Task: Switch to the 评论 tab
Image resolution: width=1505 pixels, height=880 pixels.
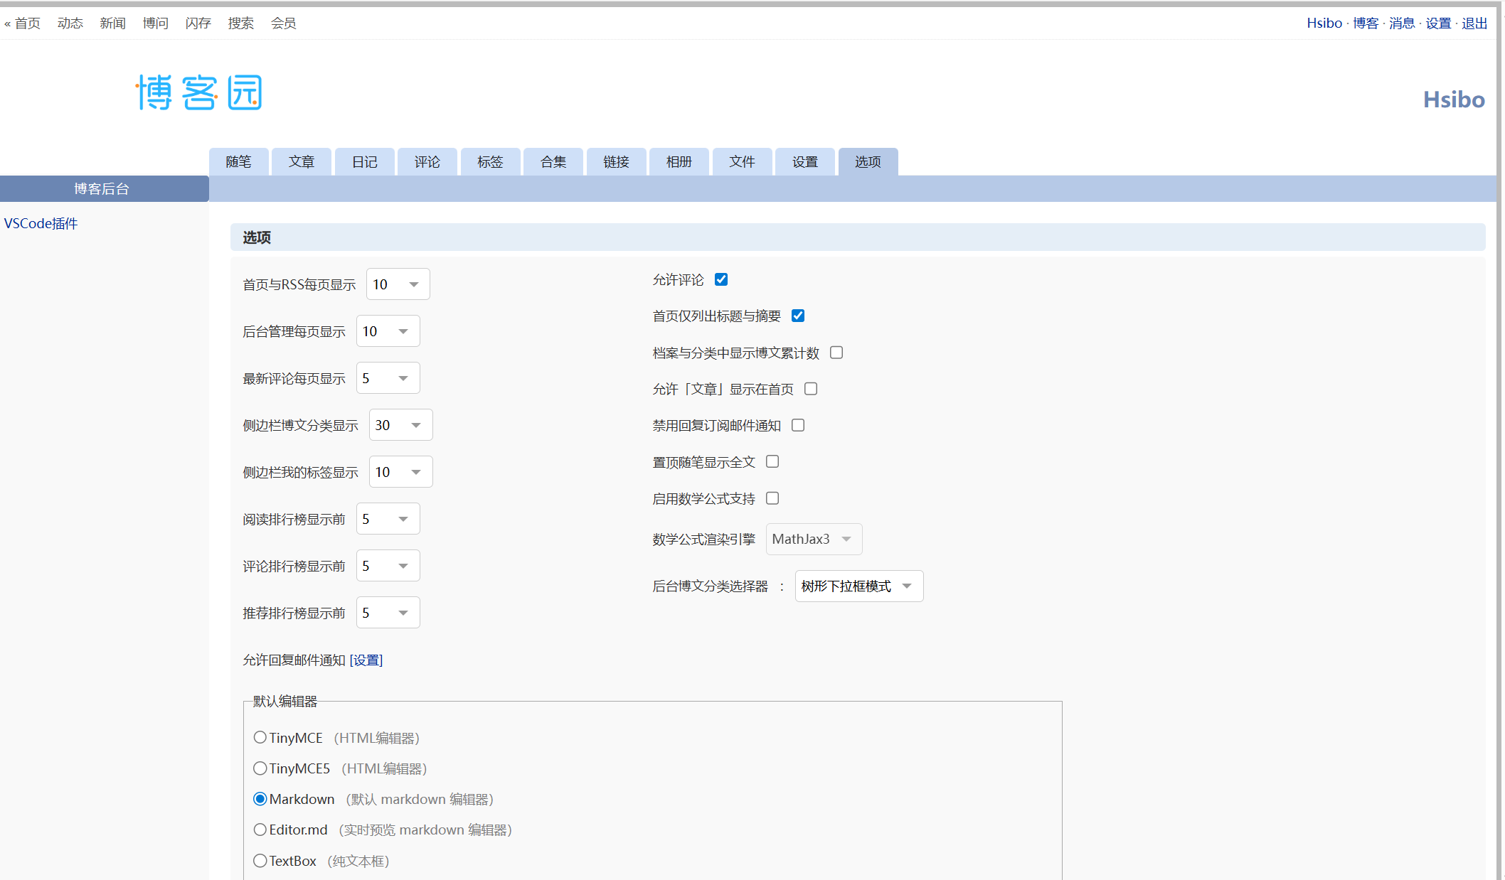Action: pos(427,161)
